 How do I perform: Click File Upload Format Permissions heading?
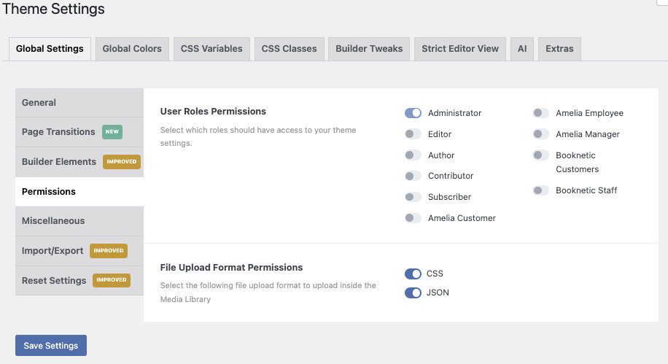[x=231, y=267]
